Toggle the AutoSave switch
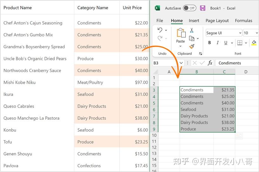This screenshot has width=259, height=172. click(189, 8)
